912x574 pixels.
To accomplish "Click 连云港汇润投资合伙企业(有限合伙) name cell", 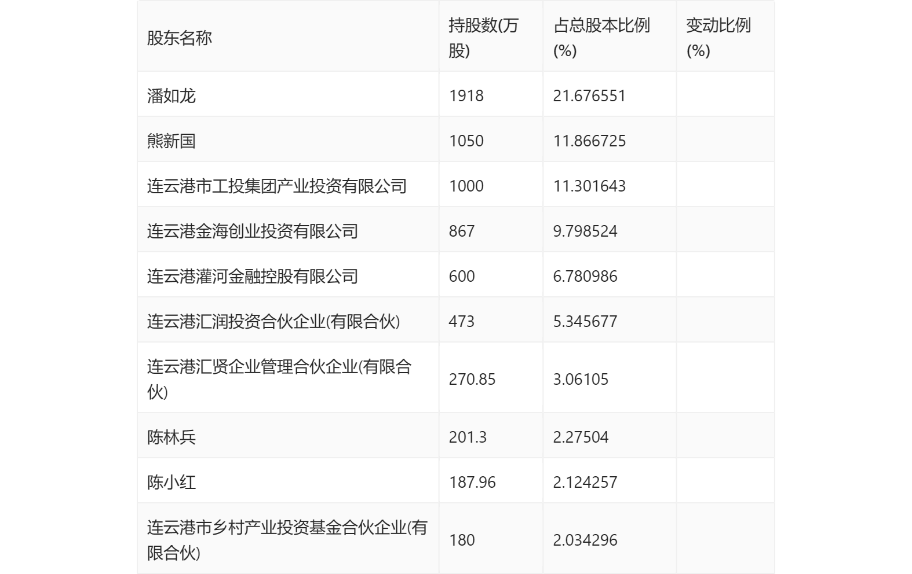I will point(273,322).
